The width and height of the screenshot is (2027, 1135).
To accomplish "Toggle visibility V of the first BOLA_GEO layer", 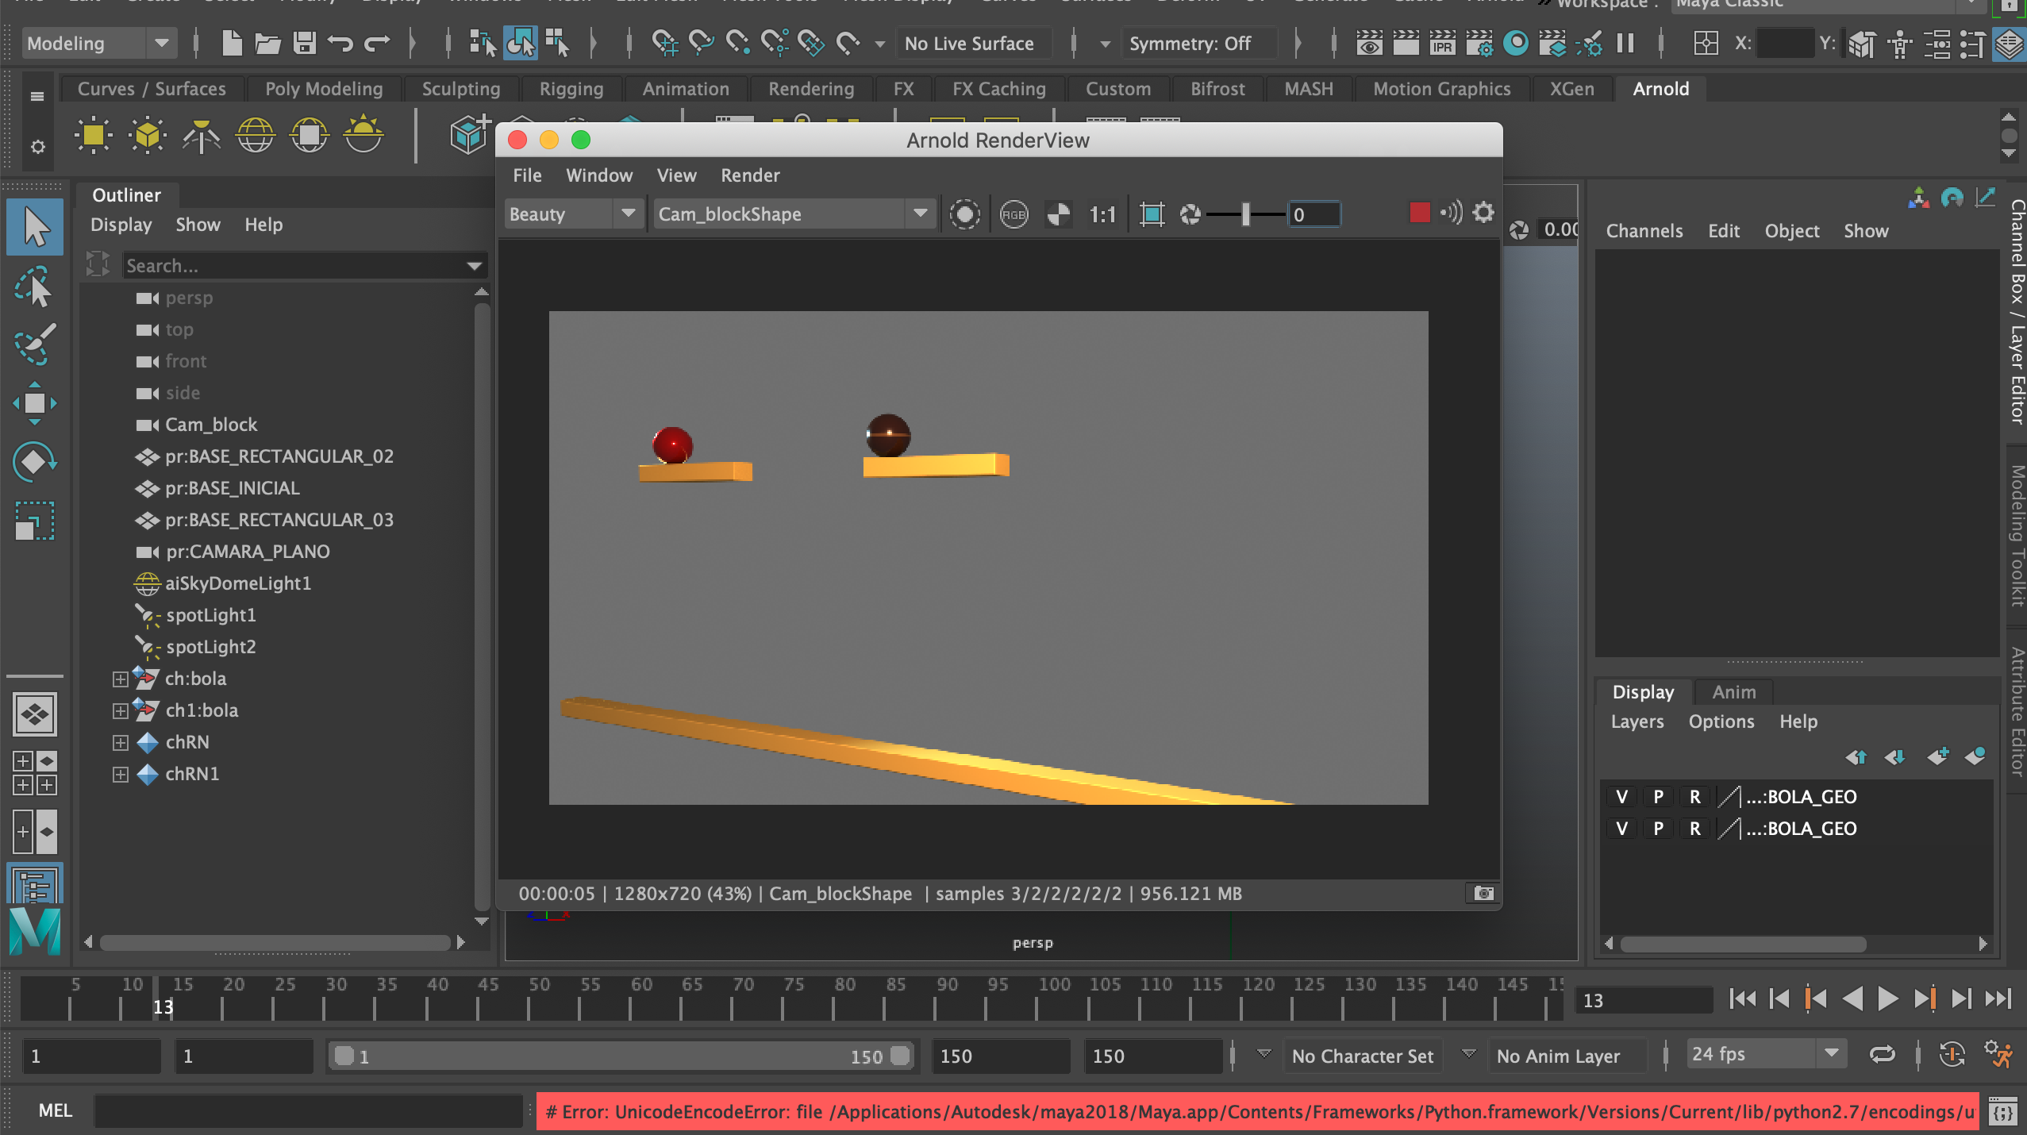I will (1621, 797).
